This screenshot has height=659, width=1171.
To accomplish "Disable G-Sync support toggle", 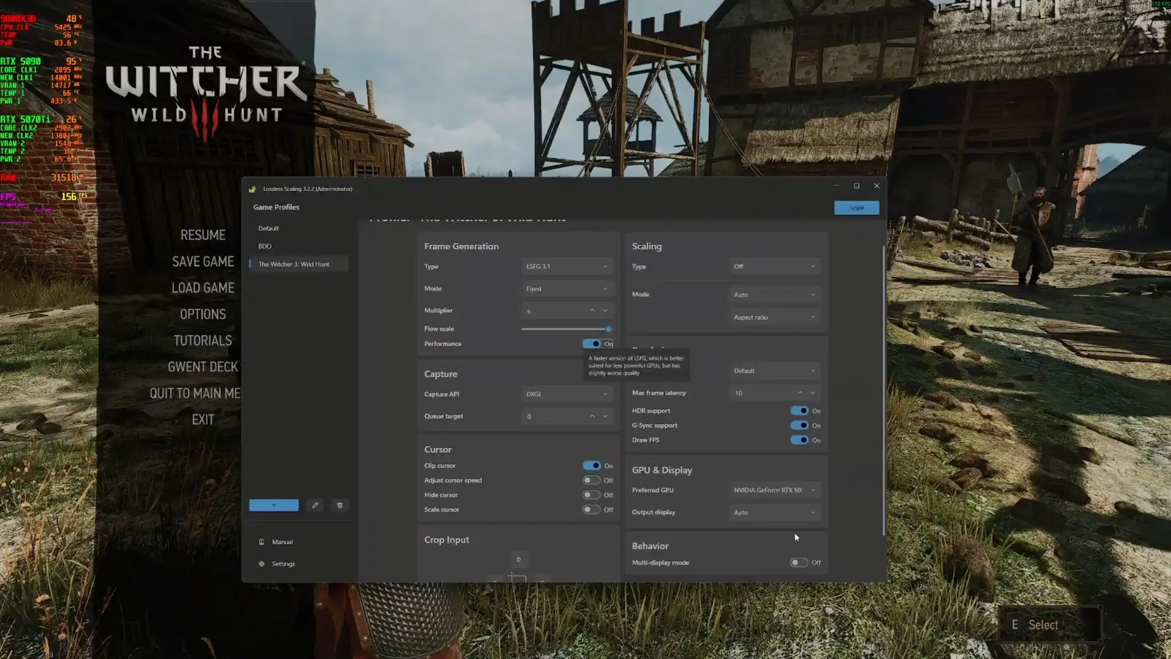I will point(800,425).
